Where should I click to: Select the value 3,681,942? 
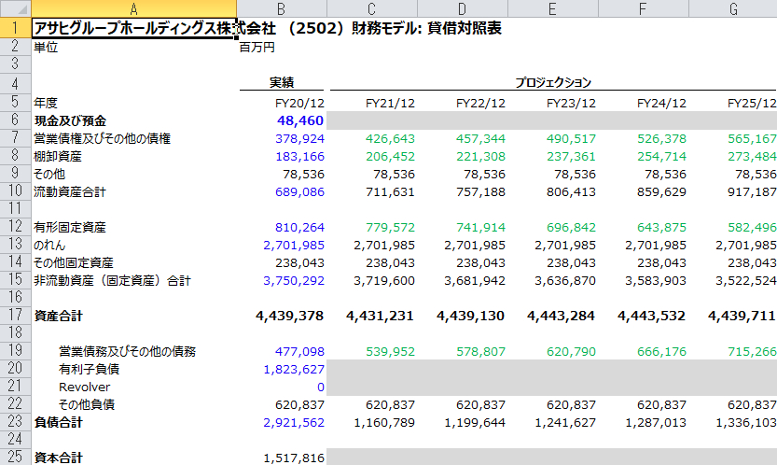click(475, 280)
